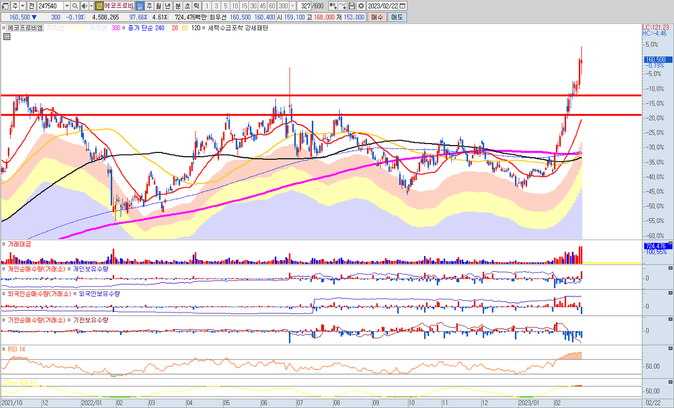Switch to the 틱 tick chart period

click(196, 6)
